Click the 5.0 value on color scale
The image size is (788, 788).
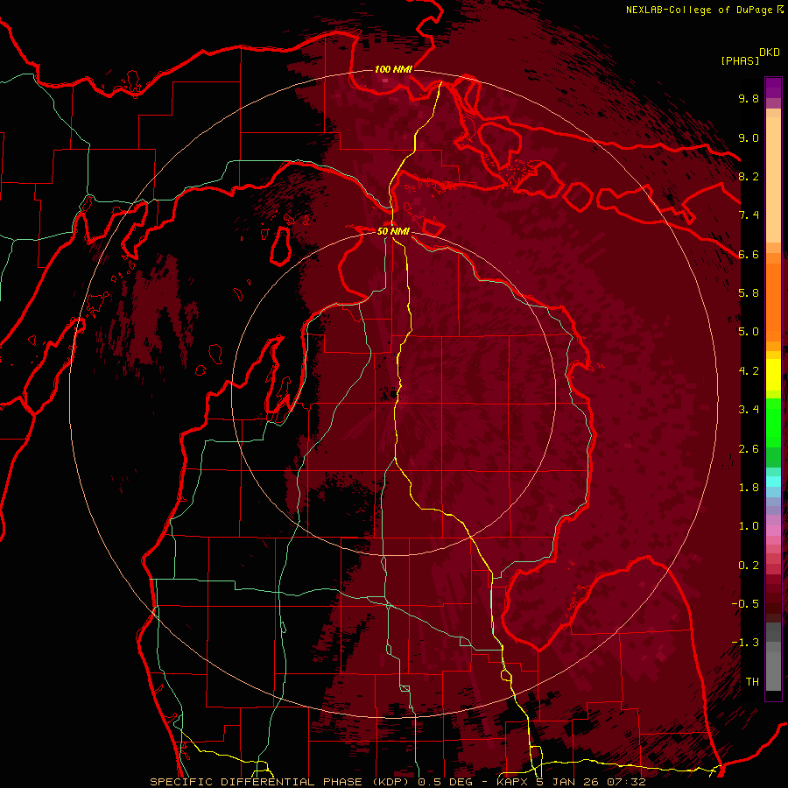coord(749,332)
